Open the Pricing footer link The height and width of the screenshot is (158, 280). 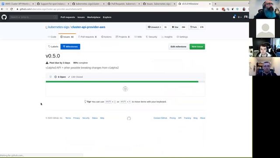[172, 118]
